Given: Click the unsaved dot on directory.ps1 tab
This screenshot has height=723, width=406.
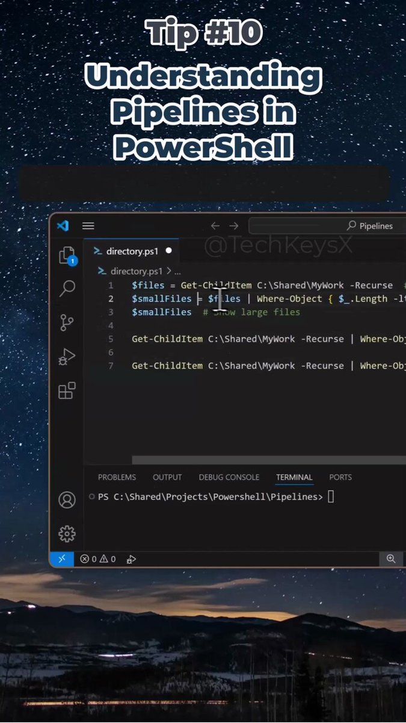Looking at the screenshot, I should pyautogui.click(x=168, y=251).
